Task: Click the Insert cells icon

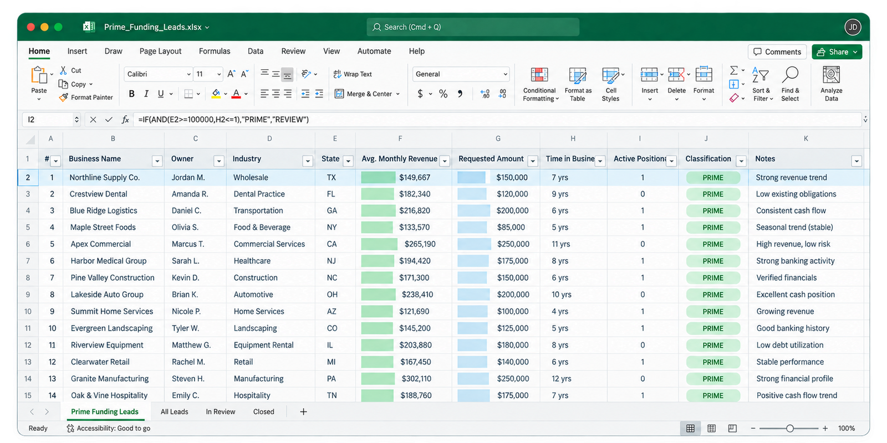Action: click(x=649, y=75)
